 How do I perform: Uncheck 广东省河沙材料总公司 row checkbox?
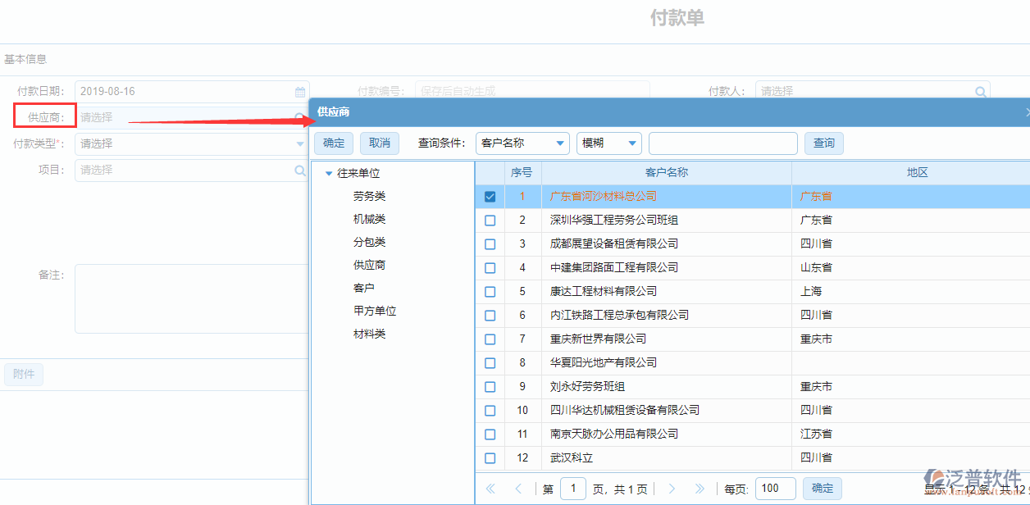pyautogui.click(x=490, y=196)
